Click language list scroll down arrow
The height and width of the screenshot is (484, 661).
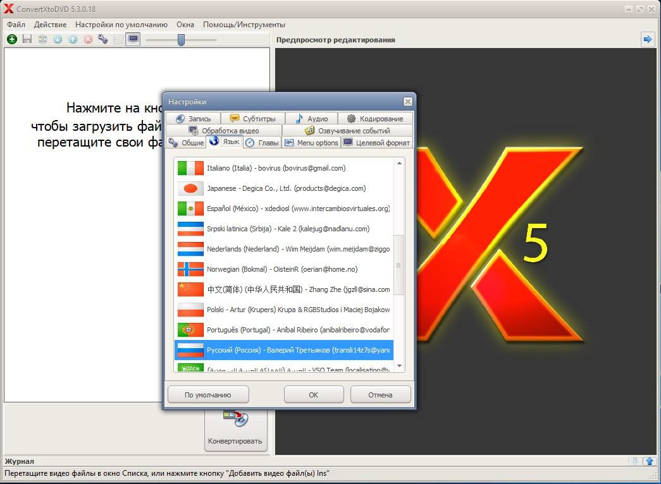click(398, 366)
